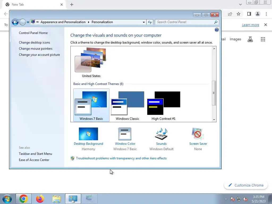Open Change mouse pointers link
Viewport: 272px width, 204px height.
36,49
